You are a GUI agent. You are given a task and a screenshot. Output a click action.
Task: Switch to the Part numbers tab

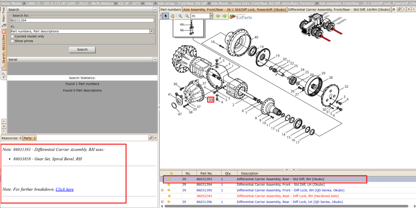(171, 10)
